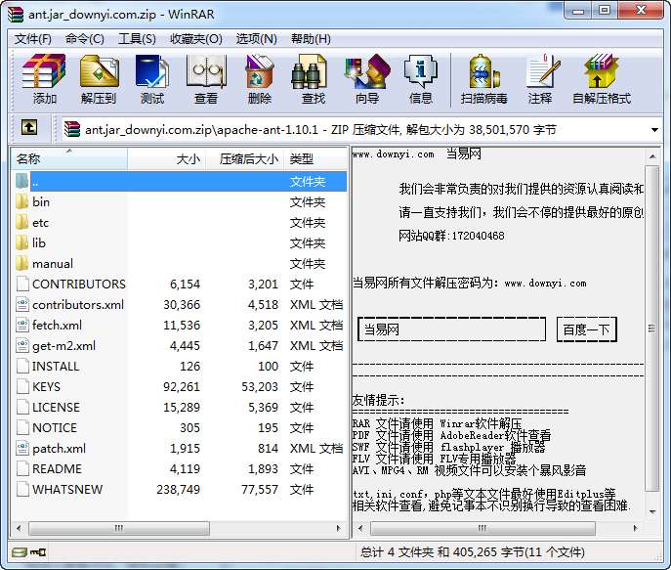Click the key icon in status bar
The image size is (671, 570).
click(38, 552)
